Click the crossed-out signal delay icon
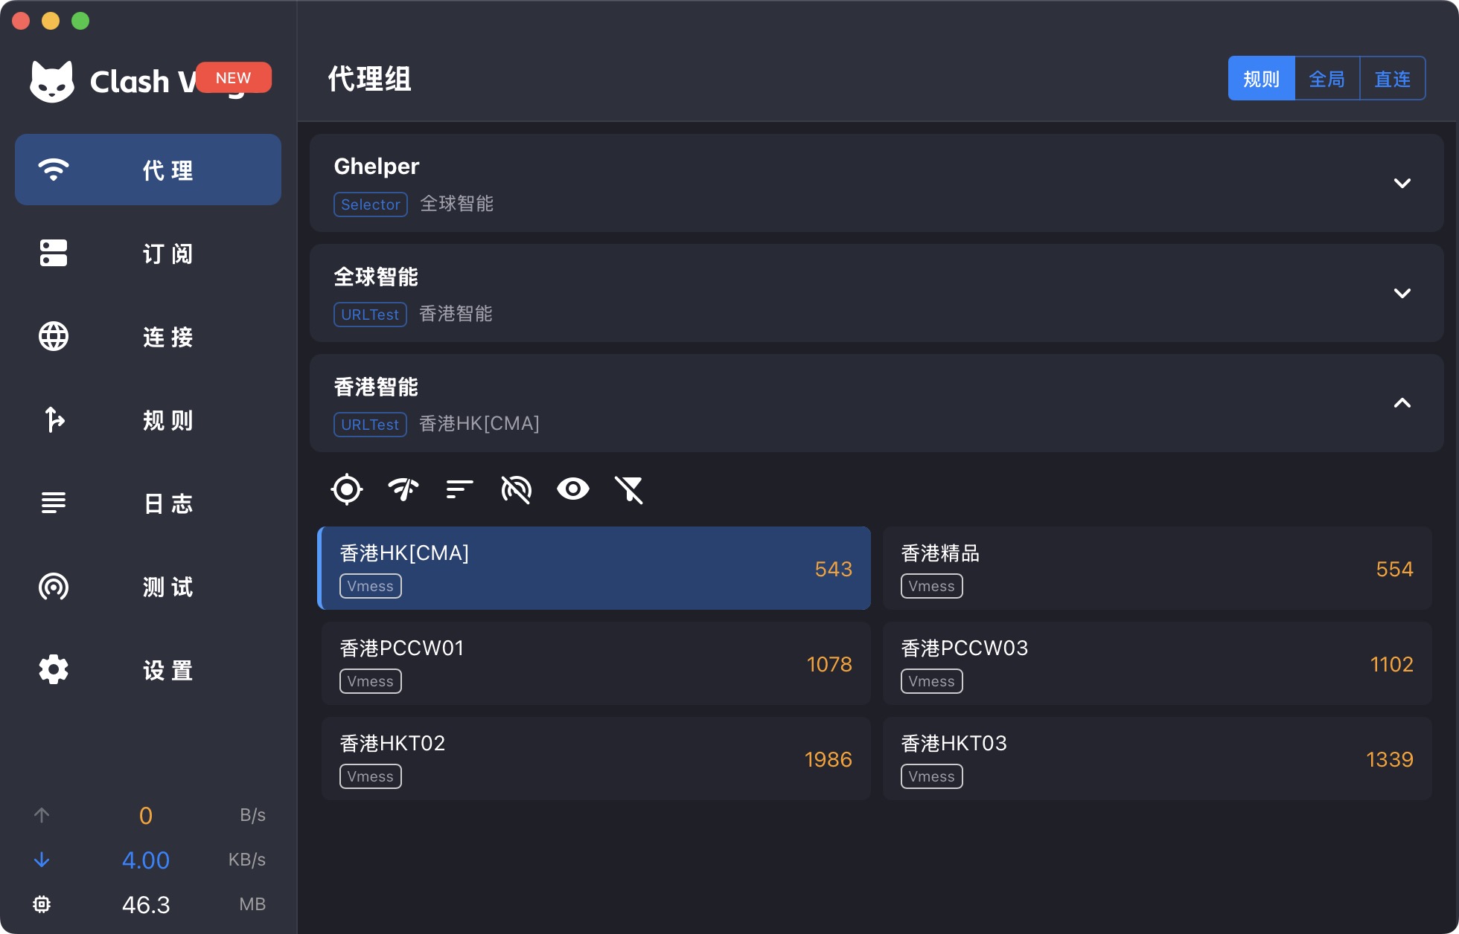The width and height of the screenshot is (1459, 934). click(x=516, y=489)
